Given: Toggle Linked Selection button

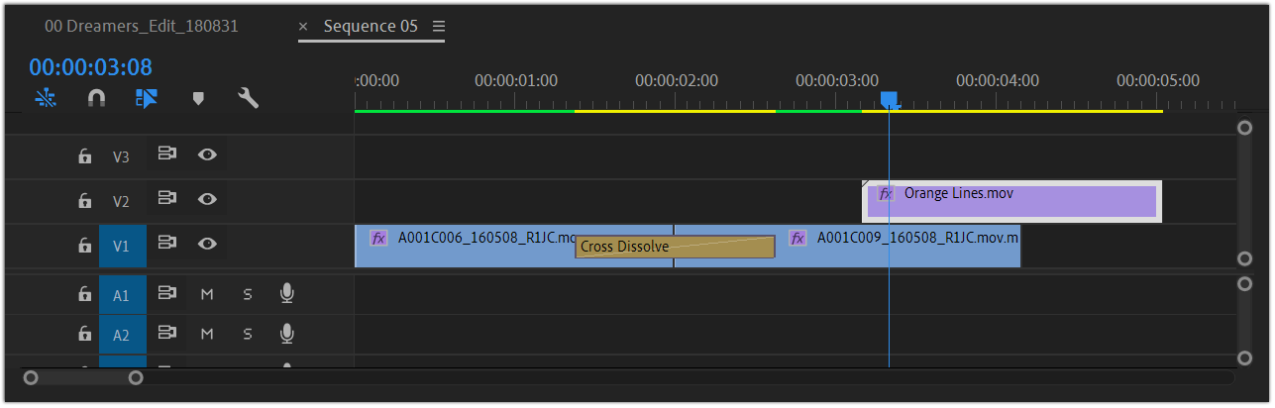Looking at the screenshot, I should tap(147, 98).
